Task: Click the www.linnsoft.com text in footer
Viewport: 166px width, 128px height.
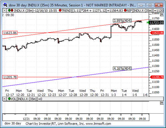Action: [98, 124]
